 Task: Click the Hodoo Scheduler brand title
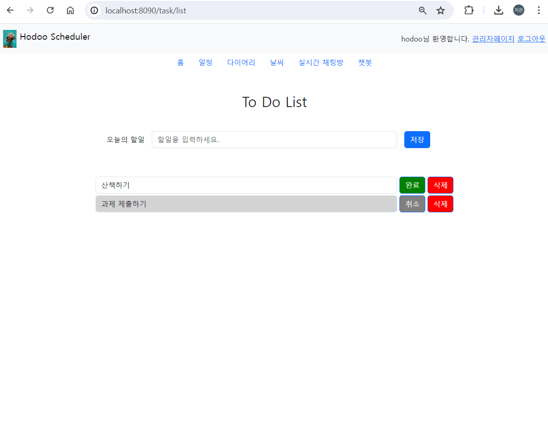coord(55,37)
